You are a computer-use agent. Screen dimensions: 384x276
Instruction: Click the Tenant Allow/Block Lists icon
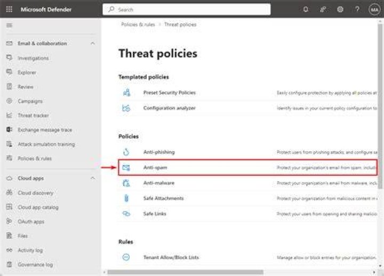(126, 257)
